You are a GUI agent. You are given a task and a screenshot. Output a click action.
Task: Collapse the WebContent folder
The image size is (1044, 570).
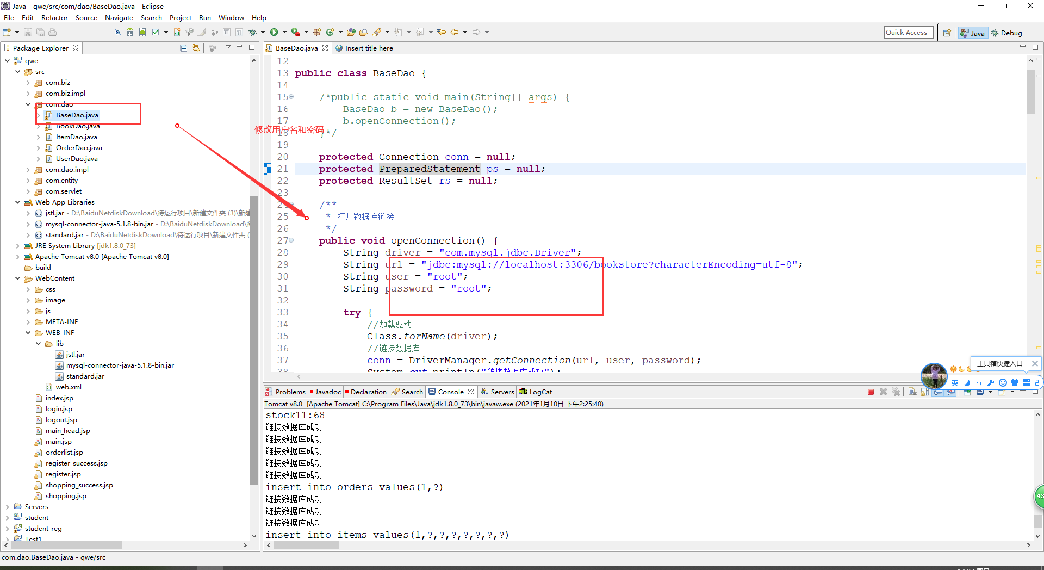coord(18,278)
